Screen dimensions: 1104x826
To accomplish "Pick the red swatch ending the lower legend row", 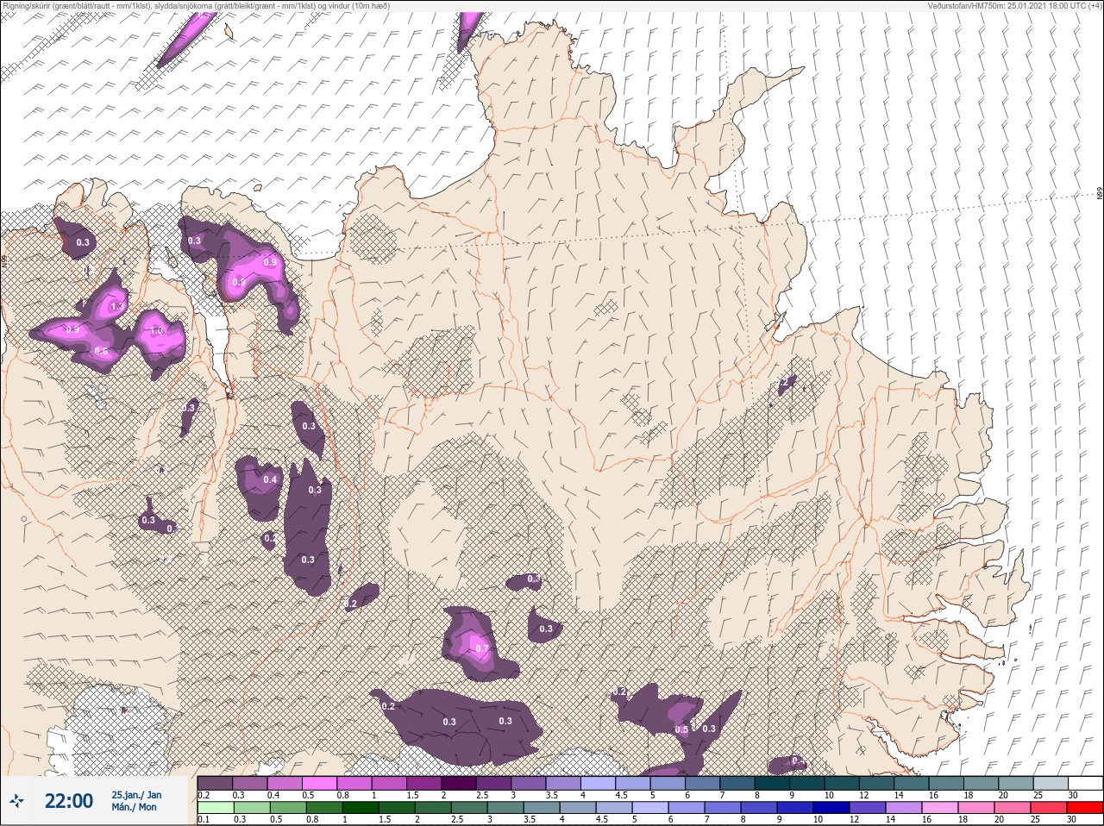I will pos(1085,808).
